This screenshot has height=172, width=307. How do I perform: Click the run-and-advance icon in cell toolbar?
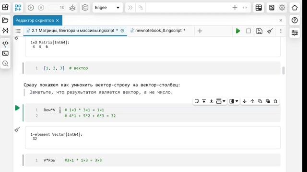[197, 101]
